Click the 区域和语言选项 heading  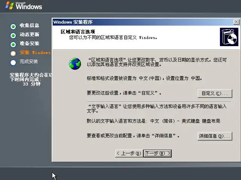point(78,31)
